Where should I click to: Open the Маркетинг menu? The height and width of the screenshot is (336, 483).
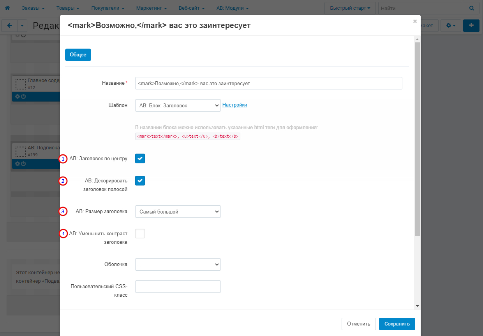pos(152,8)
